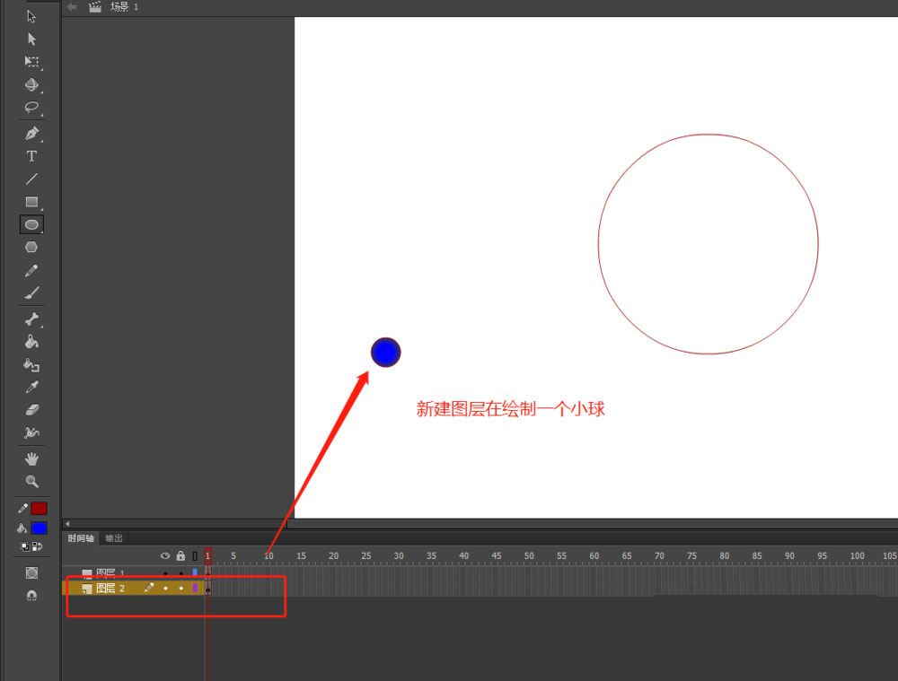Click the black and white default colors icon
The width and height of the screenshot is (898, 681).
[25, 546]
